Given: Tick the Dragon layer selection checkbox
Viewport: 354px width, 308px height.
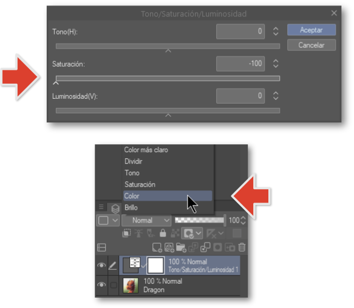Looking at the screenshot, I should click(x=114, y=285).
